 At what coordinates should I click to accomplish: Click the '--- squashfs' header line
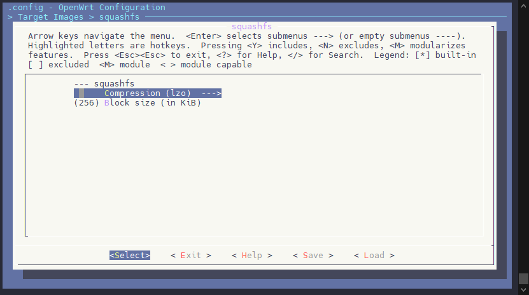click(x=104, y=84)
